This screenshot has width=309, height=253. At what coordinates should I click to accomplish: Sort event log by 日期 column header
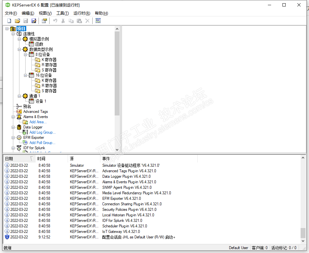pyautogui.click(x=19, y=159)
